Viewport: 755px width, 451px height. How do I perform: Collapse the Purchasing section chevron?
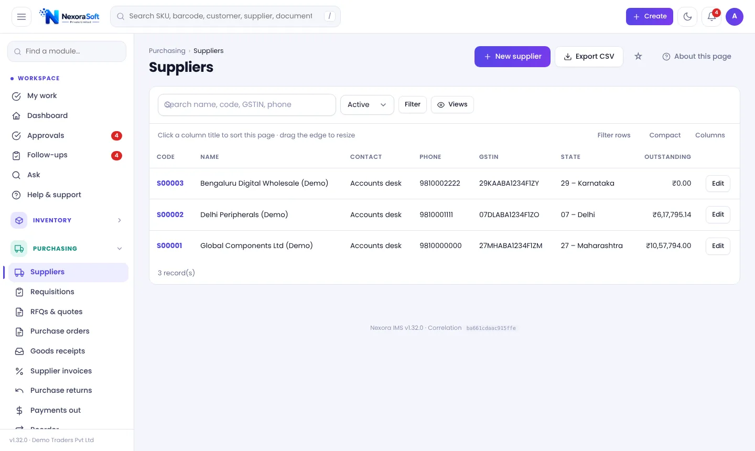pos(120,249)
